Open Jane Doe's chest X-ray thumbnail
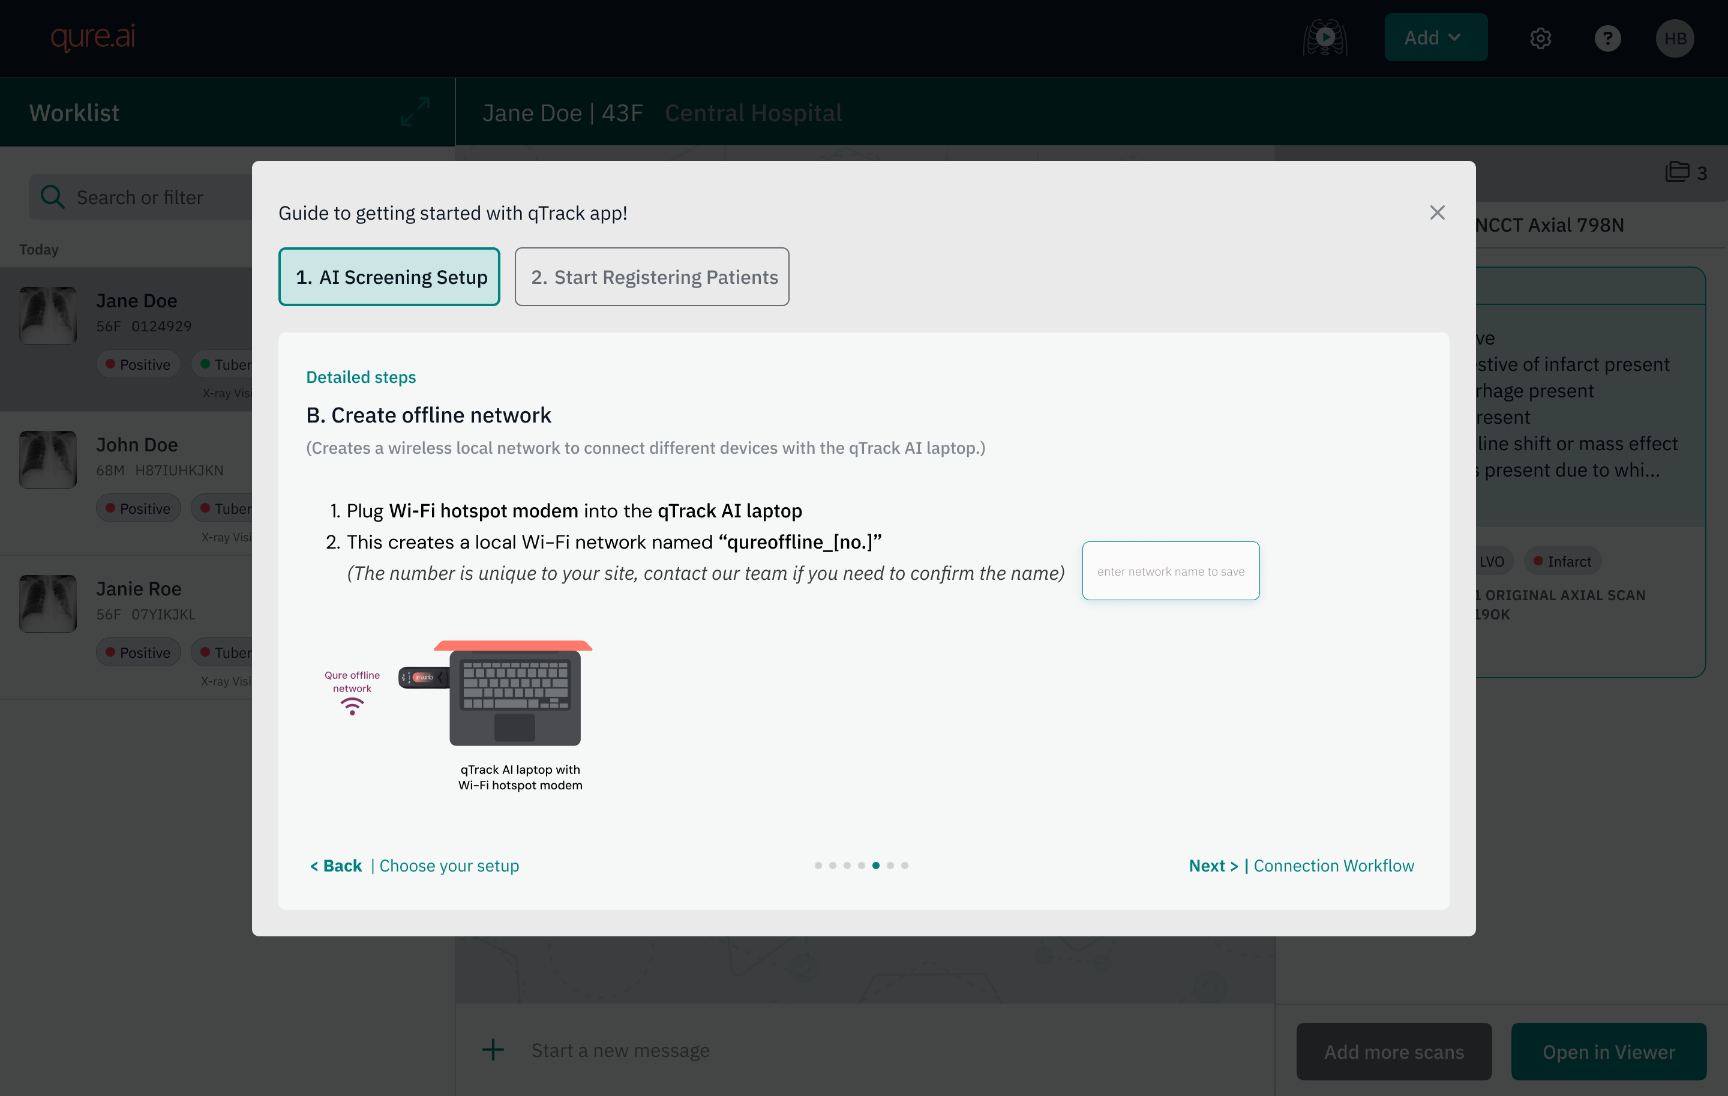 pyautogui.click(x=47, y=315)
